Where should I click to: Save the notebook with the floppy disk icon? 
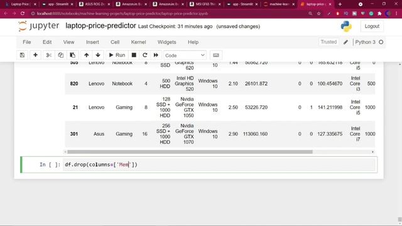[x=23, y=55]
